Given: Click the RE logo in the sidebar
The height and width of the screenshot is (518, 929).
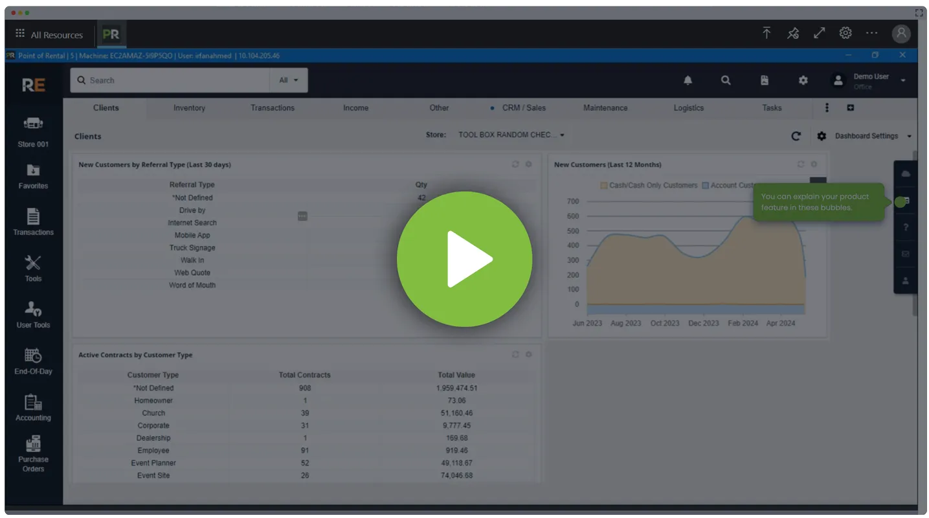Looking at the screenshot, I should (x=34, y=85).
